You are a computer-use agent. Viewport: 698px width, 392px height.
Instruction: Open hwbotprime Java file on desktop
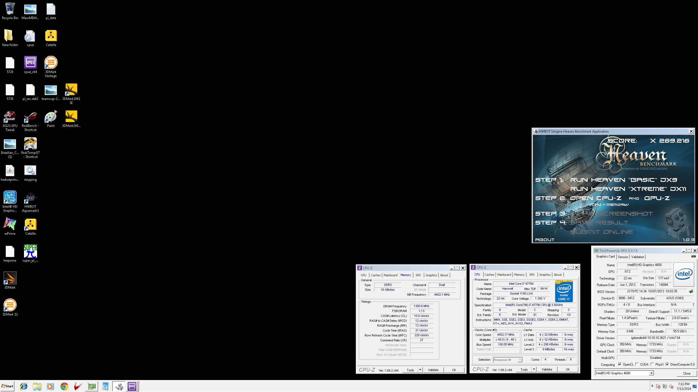tap(10, 173)
